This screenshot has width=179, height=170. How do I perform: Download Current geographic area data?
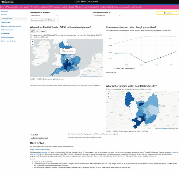click(40, 138)
